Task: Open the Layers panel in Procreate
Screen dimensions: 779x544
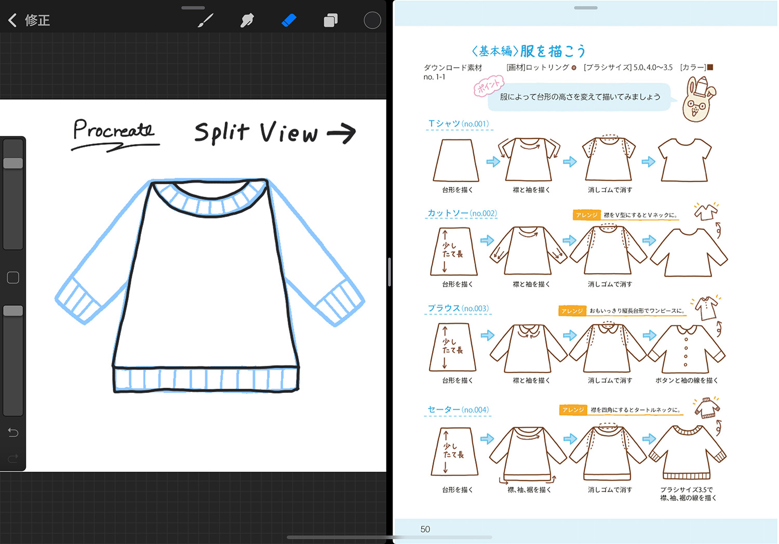Action: click(x=330, y=20)
